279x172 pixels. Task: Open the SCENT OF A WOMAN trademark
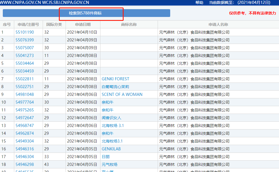(122, 94)
